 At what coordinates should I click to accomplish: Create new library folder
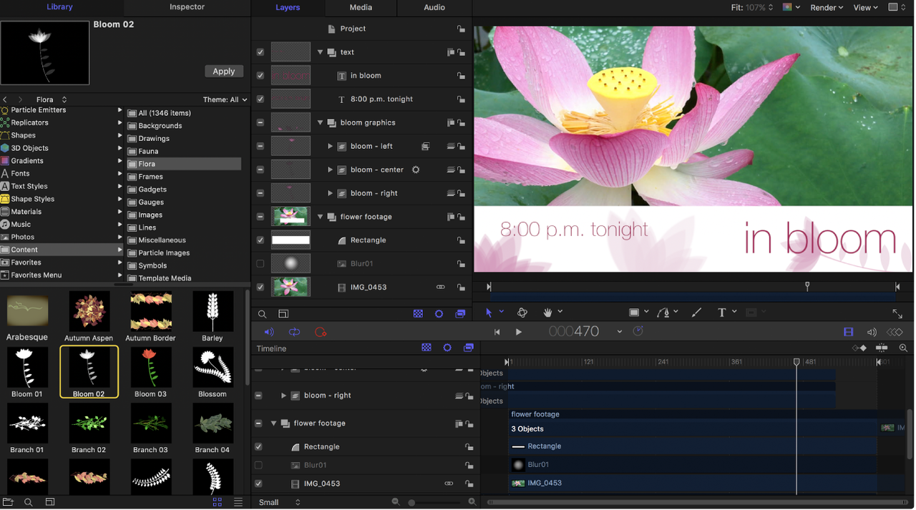tap(8, 502)
